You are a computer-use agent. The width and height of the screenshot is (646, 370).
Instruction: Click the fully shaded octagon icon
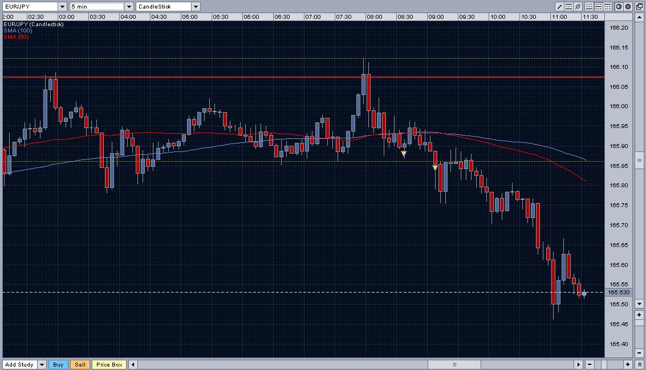coord(628,7)
